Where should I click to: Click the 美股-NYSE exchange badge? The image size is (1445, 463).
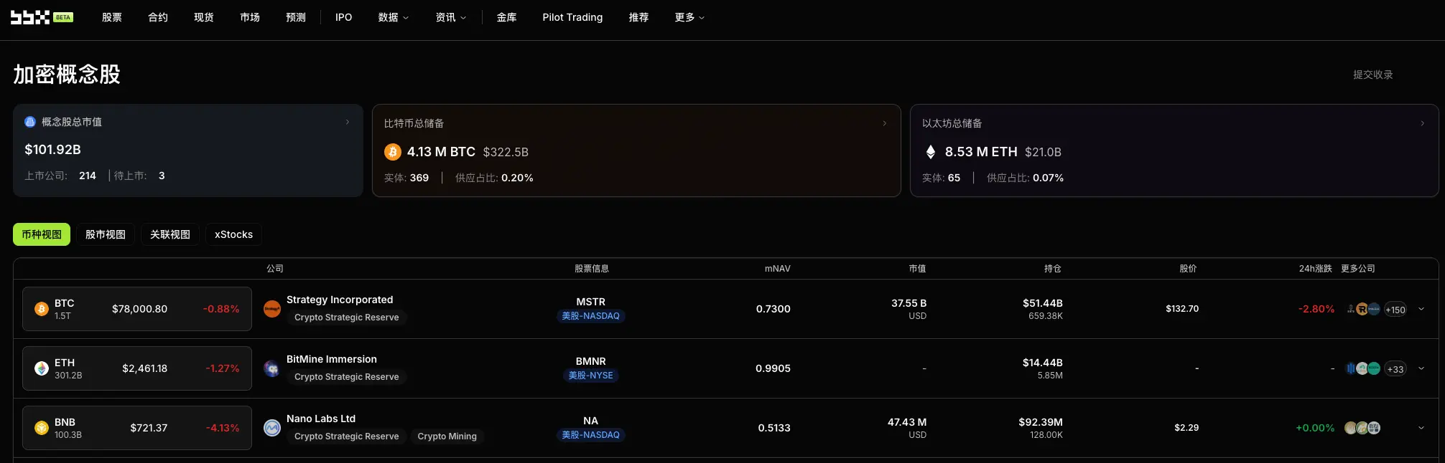pyautogui.click(x=591, y=376)
